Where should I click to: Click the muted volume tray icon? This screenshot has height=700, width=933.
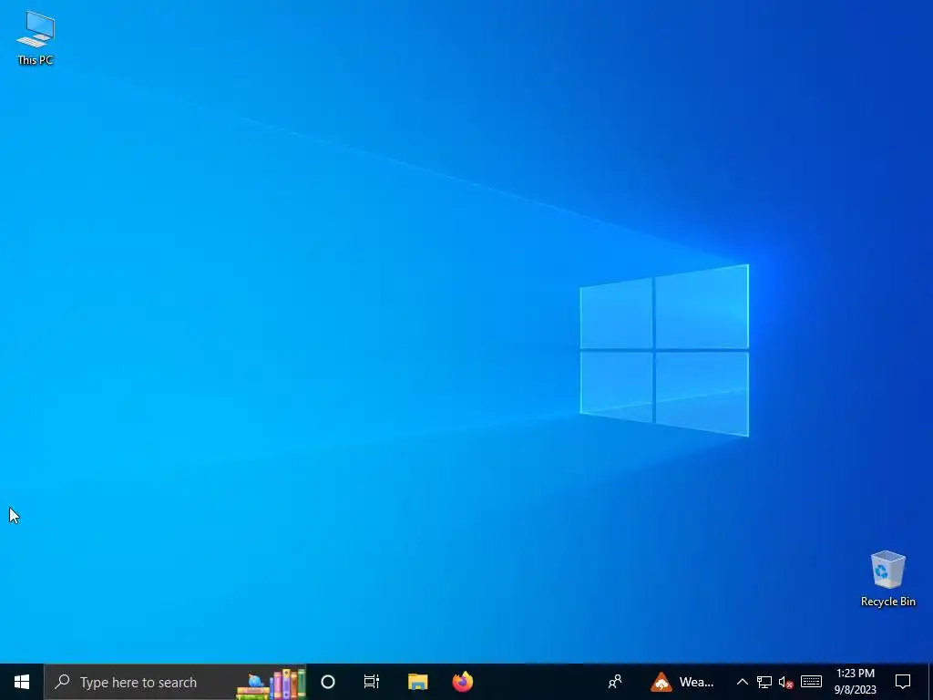pyautogui.click(x=786, y=683)
